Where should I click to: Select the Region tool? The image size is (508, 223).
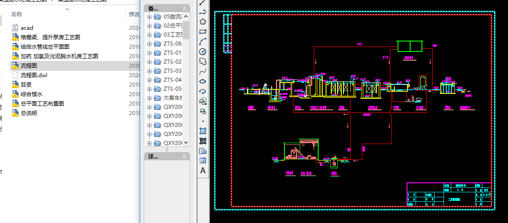click(x=203, y=151)
